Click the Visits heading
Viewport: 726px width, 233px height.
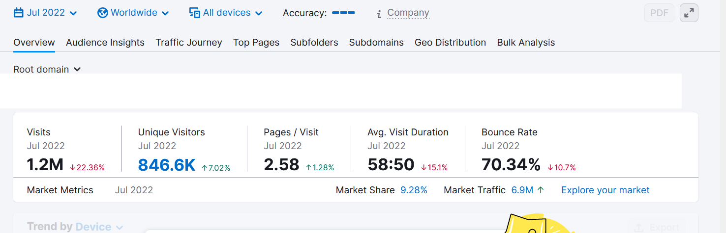click(39, 132)
